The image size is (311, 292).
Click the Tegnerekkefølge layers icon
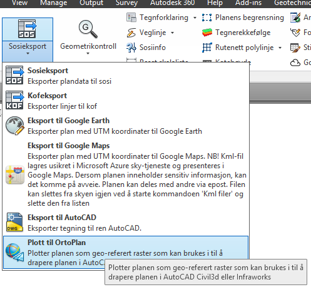pyautogui.click(x=207, y=33)
